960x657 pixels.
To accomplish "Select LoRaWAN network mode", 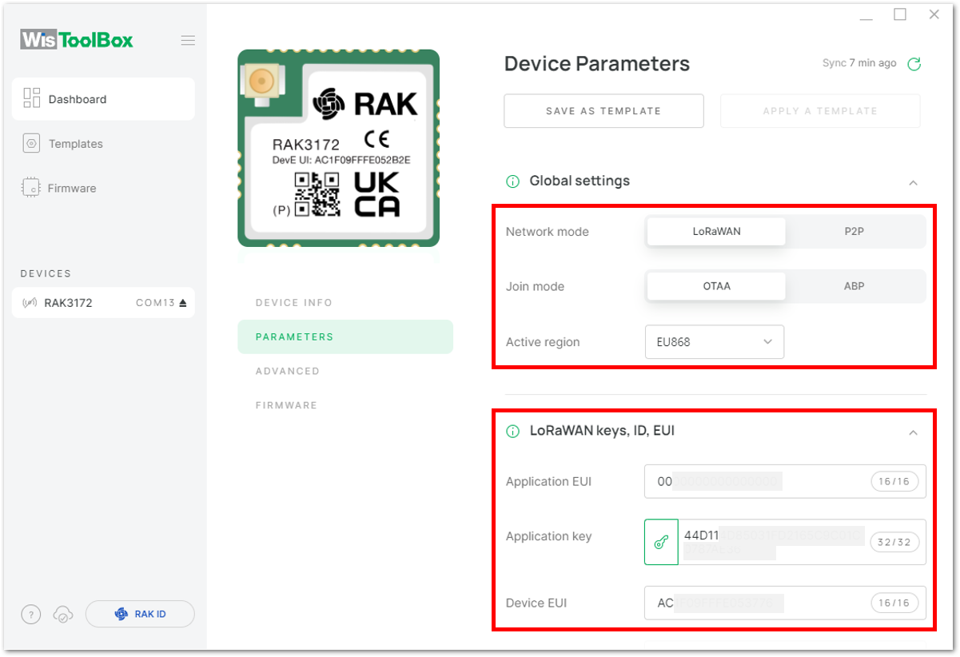I will click(x=716, y=232).
